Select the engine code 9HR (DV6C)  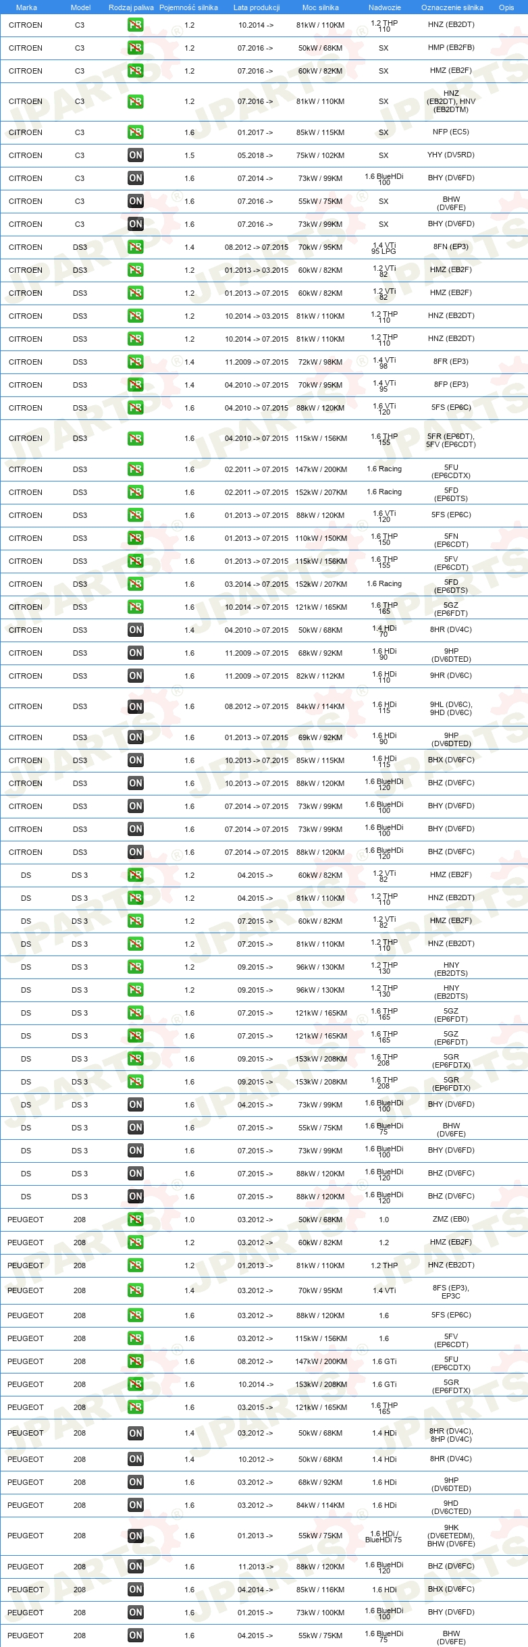(x=451, y=675)
